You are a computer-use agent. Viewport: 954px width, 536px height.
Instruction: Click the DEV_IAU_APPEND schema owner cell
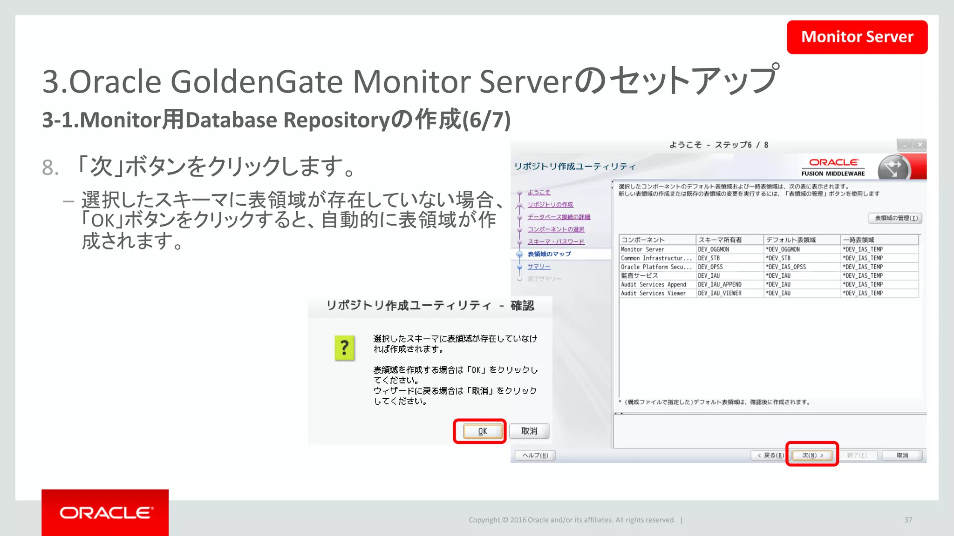(730, 284)
